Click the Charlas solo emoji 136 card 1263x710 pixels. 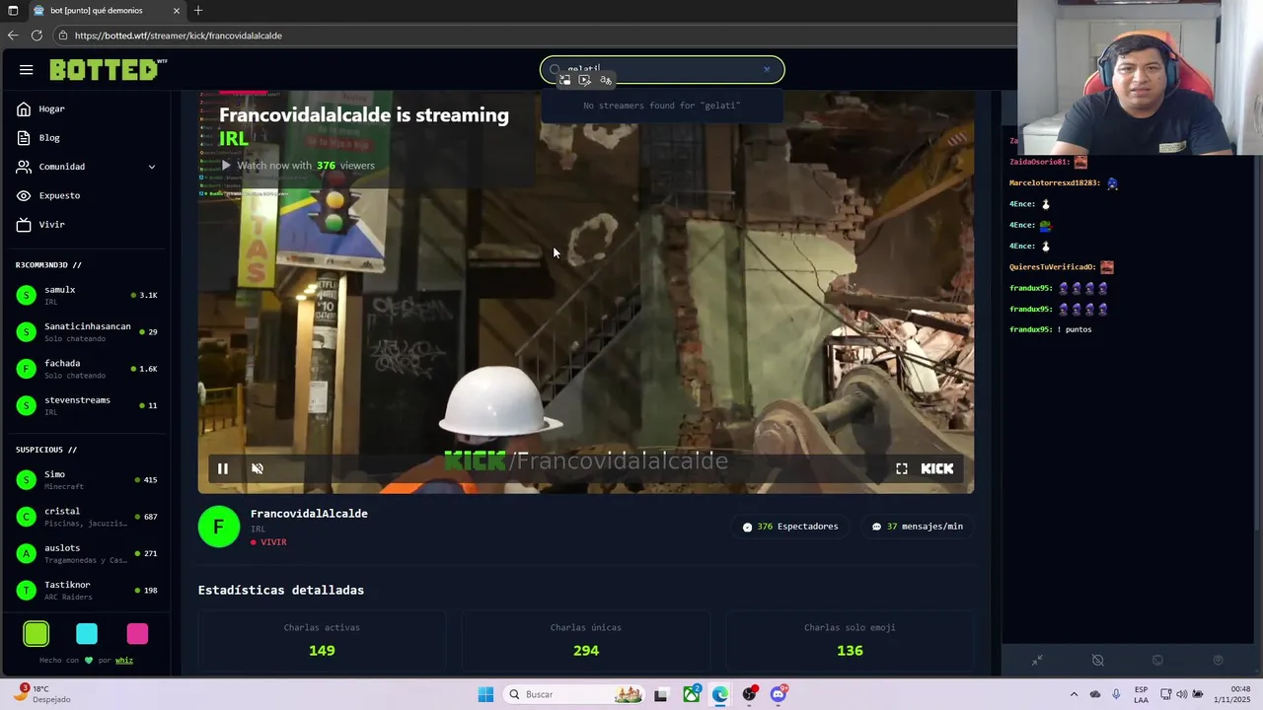click(x=850, y=641)
